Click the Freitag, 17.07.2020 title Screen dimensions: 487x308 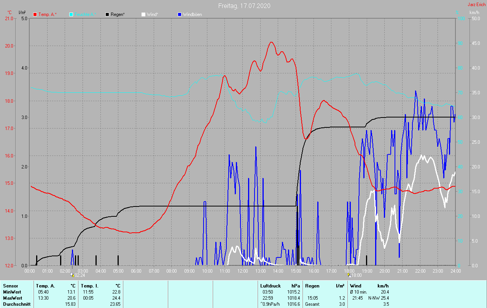(x=244, y=6)
